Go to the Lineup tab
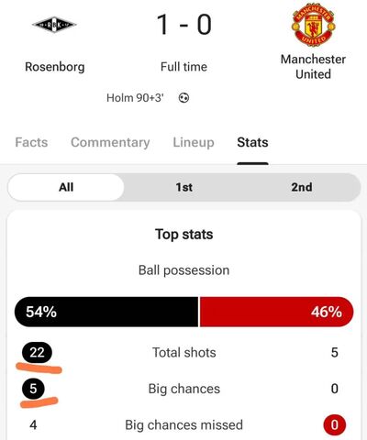 click(194, 142)
